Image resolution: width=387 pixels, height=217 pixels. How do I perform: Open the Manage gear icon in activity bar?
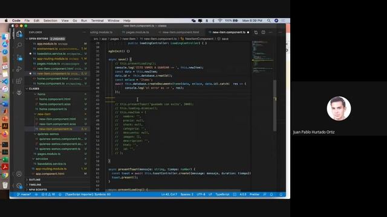pyautogui.click(x=19, y=186)
